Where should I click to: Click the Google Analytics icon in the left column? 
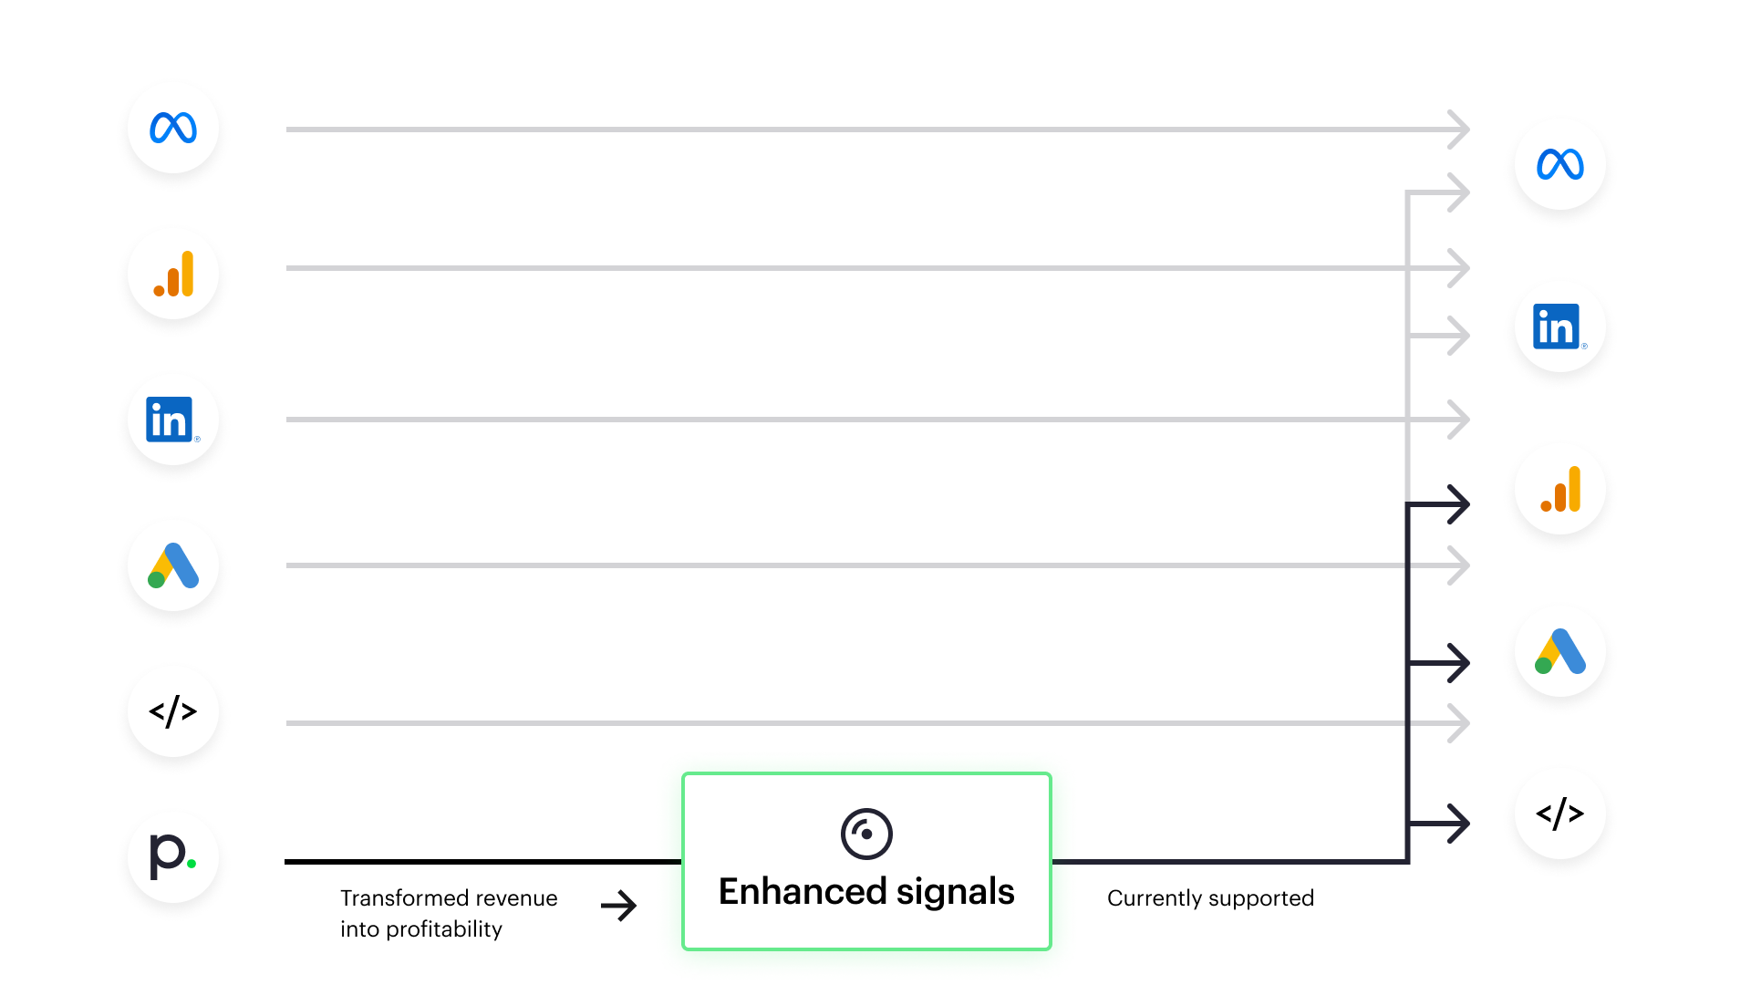pyautogui.click(x=173, y=274)
